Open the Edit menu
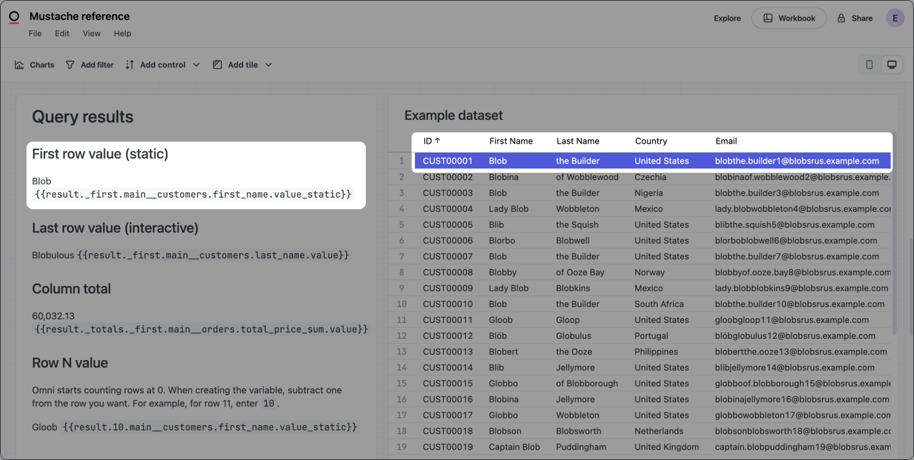Screen dimensions: 914x460 coord(62,34)
